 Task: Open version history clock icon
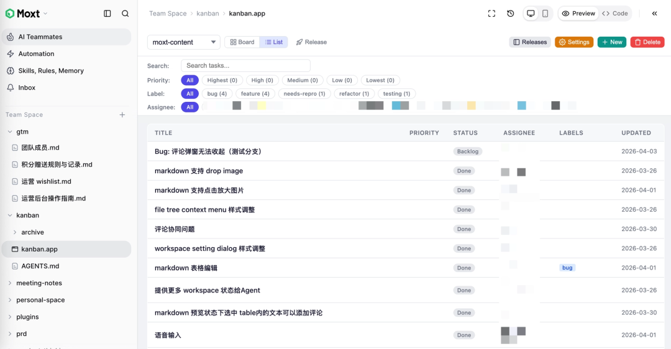(x=511, y=14)
